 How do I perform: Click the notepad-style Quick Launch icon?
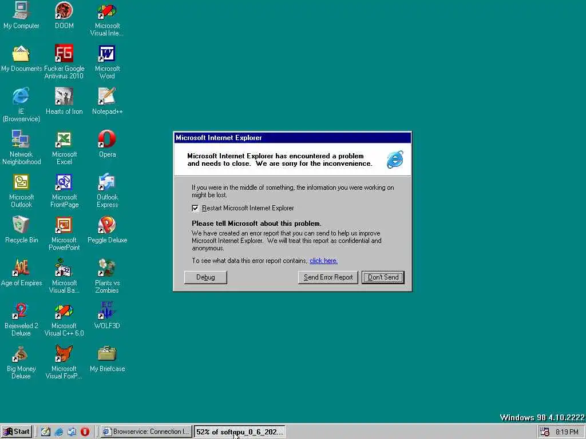[x=46, y=432]
